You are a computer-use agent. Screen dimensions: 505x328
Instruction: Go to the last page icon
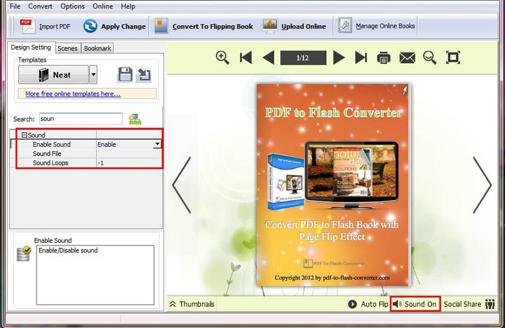[361, 58]
